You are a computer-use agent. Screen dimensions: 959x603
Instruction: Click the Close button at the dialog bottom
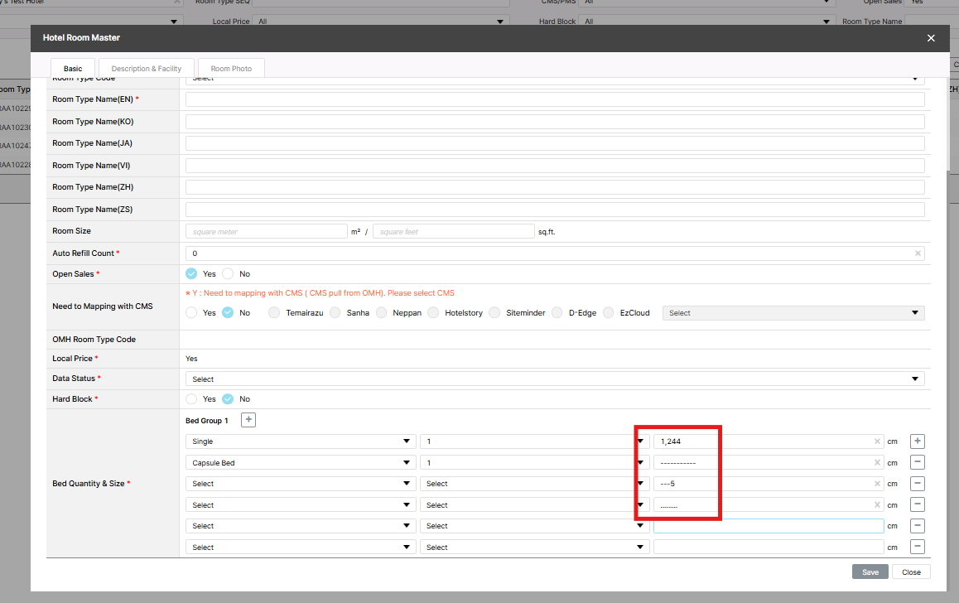911,572
